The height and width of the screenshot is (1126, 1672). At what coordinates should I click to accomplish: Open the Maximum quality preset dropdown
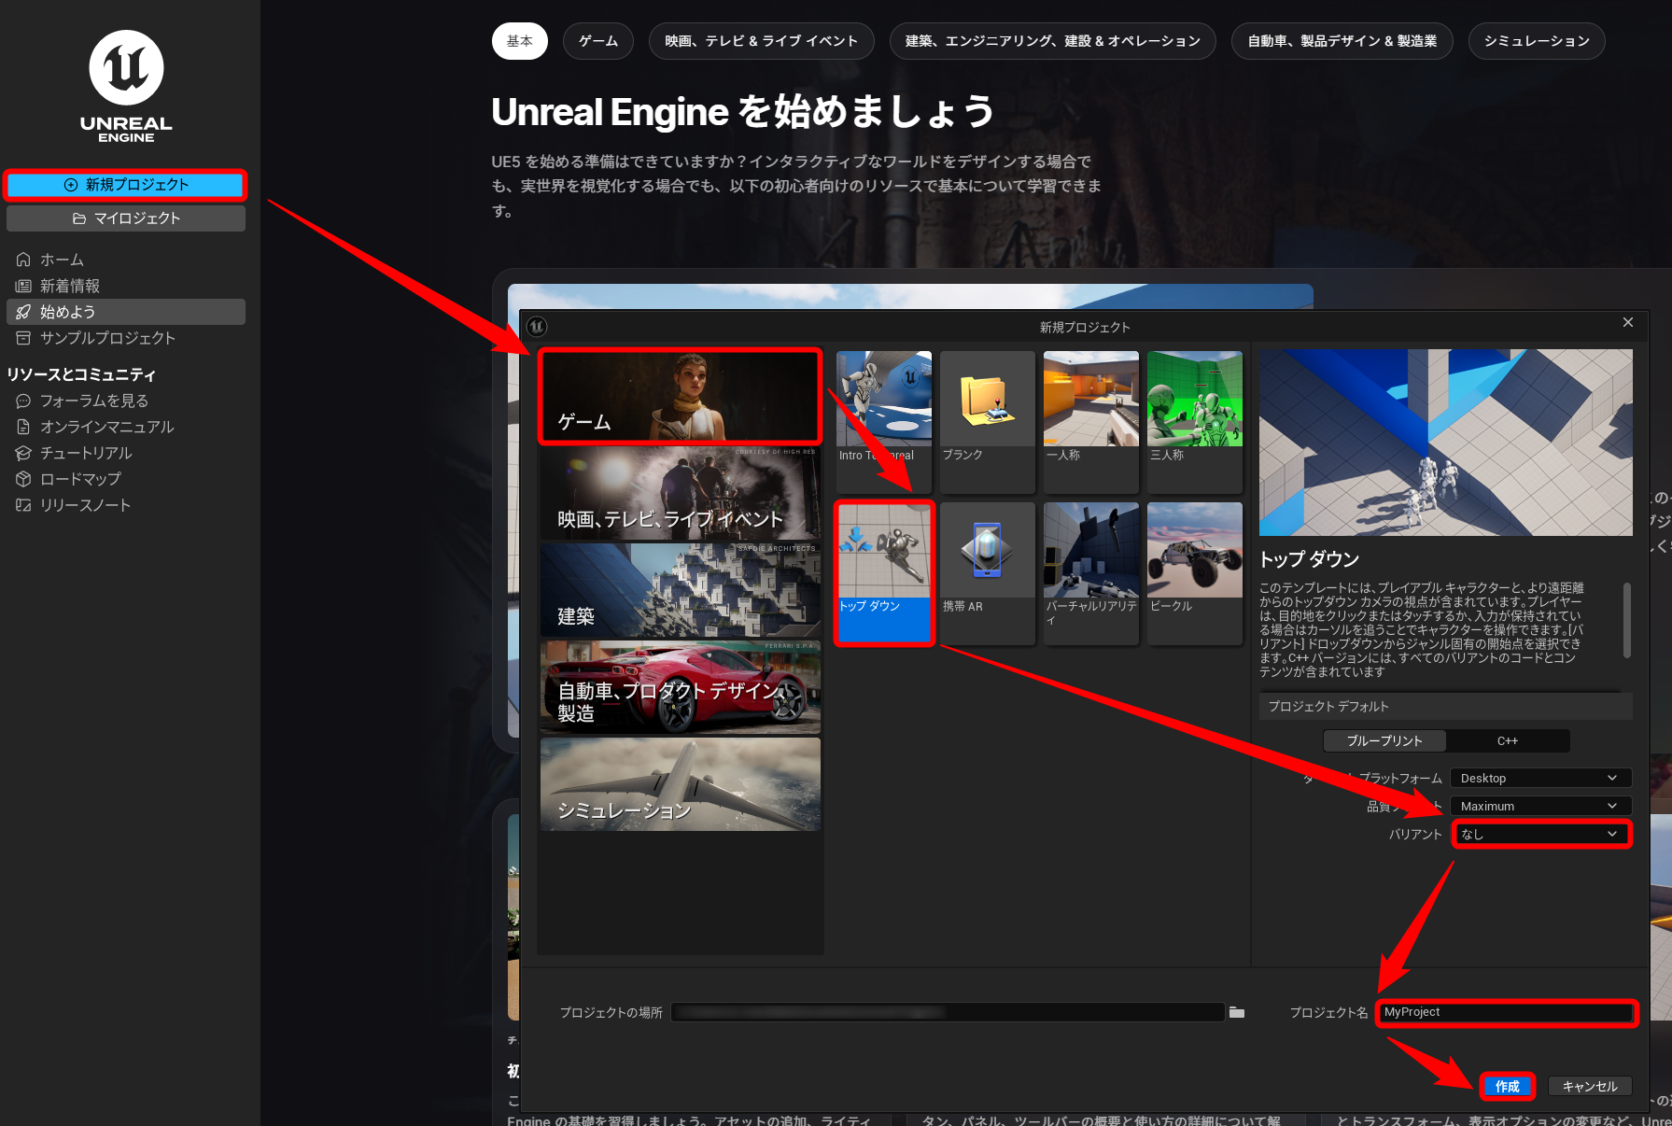click(1539, 807)
